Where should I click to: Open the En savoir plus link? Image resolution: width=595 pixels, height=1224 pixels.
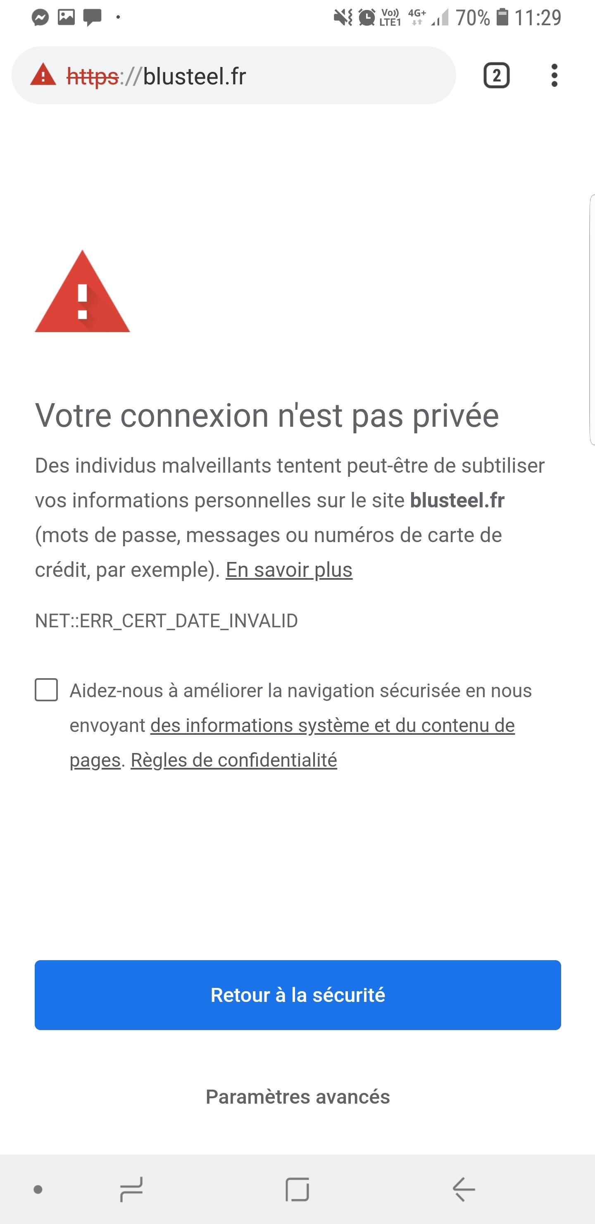pyautogui.click(x=289, y=570)
